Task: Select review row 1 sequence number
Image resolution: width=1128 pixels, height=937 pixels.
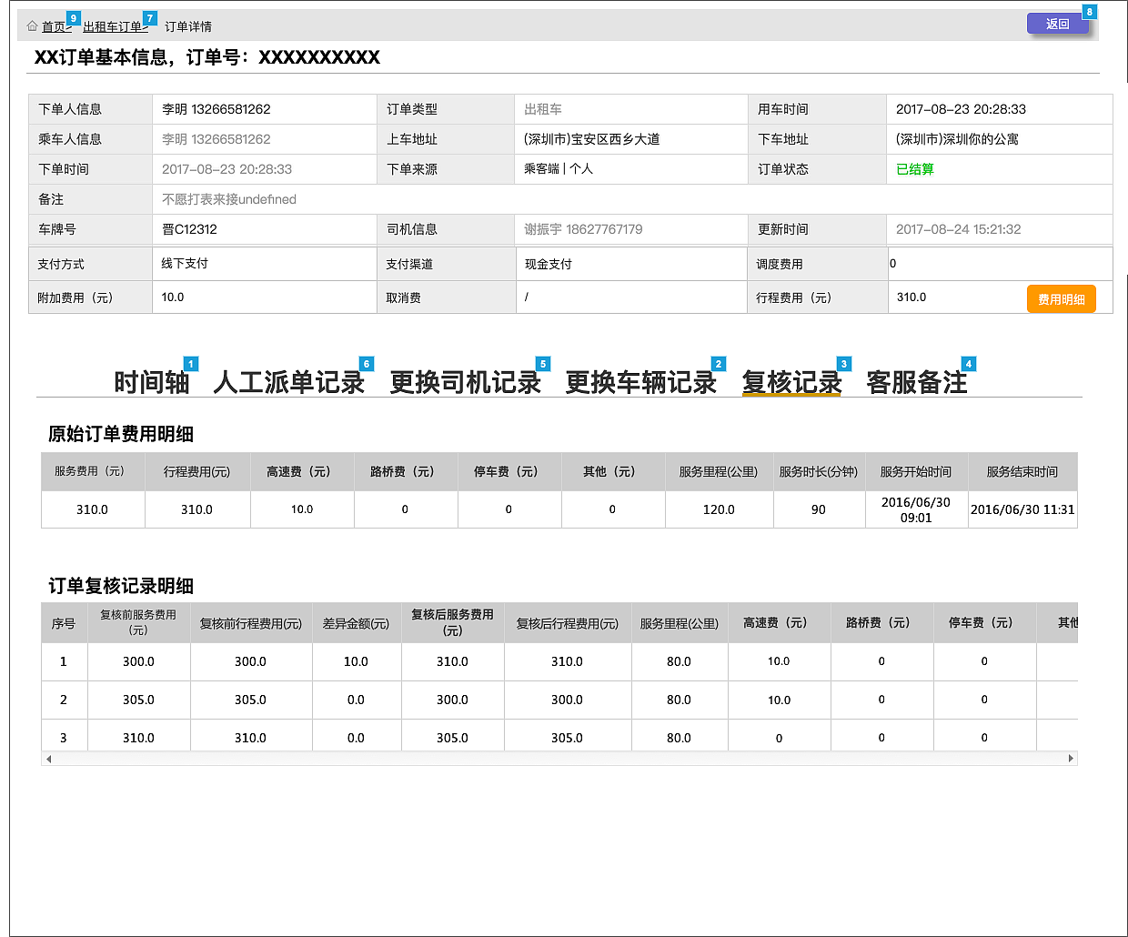Action: (x=64, y=661)
